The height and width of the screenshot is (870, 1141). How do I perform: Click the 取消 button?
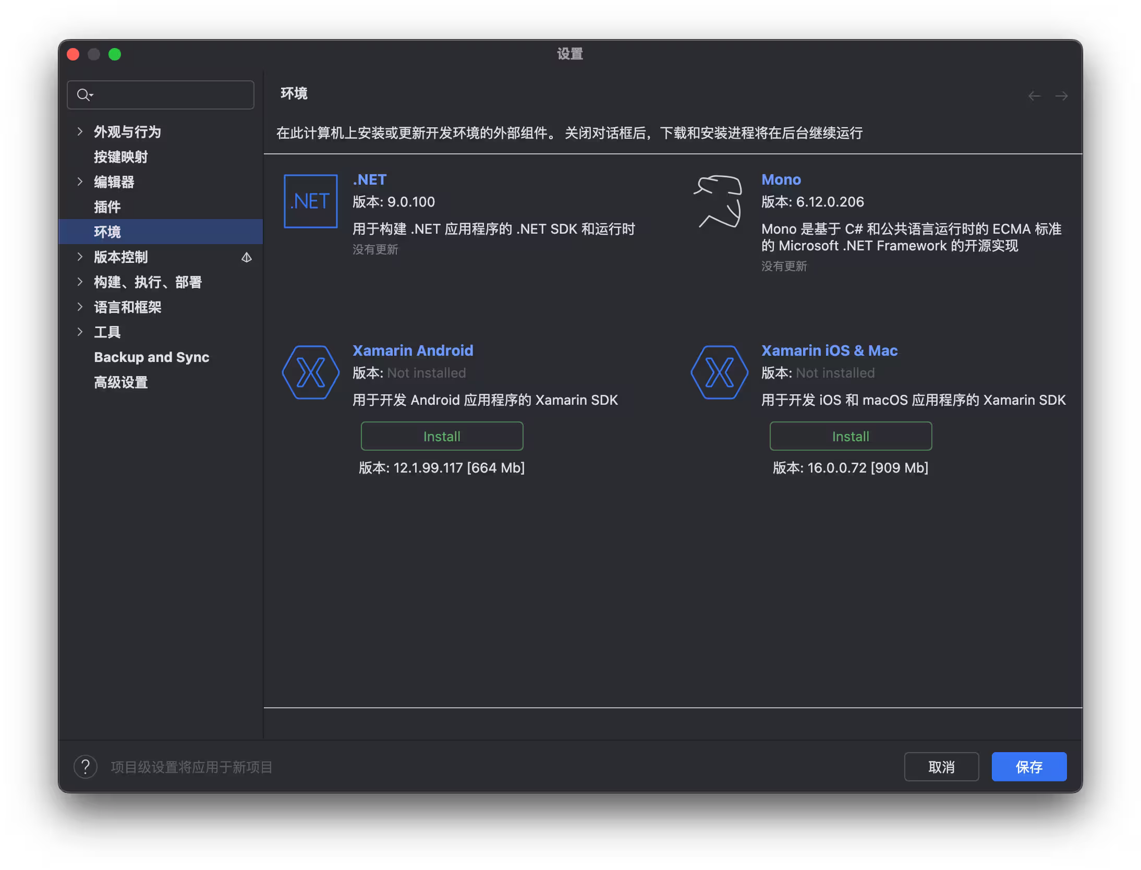(x=941, y=767)
